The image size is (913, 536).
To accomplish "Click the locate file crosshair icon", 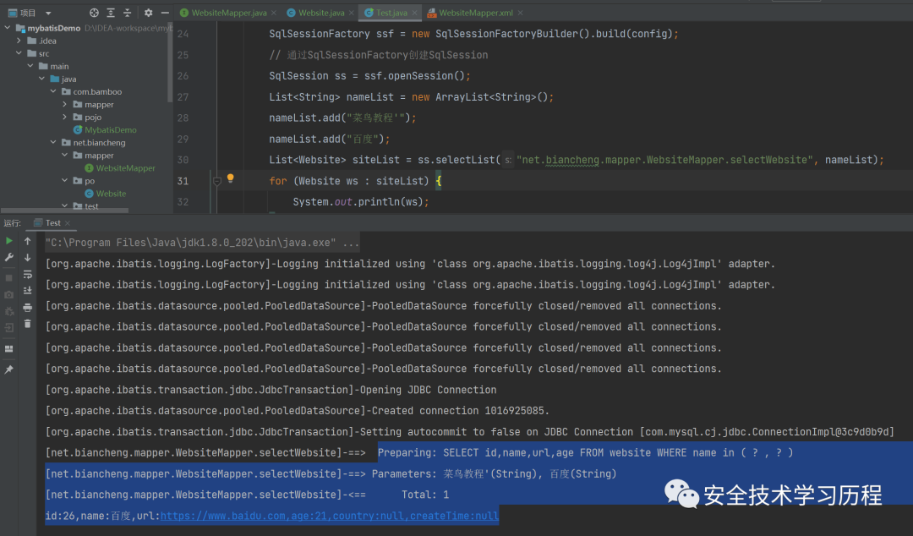I will pyautogui.click(x=94, y=12).
